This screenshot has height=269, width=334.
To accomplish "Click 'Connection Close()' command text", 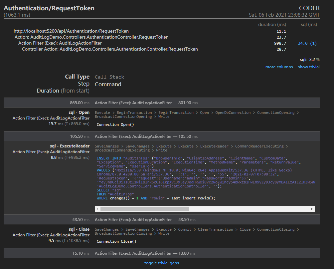I will click(x=116, y=241).
